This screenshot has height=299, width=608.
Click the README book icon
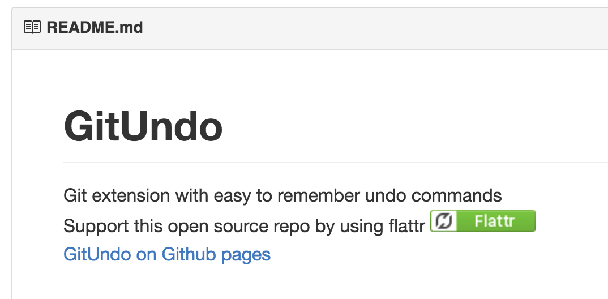32,27
